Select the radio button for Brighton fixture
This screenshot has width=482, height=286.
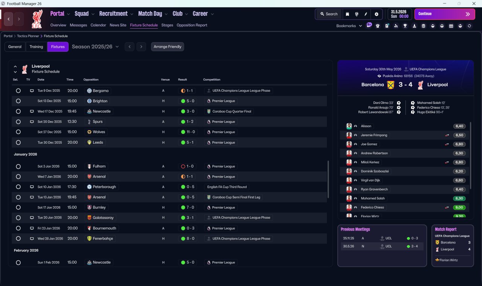click(x=18, y=101)
